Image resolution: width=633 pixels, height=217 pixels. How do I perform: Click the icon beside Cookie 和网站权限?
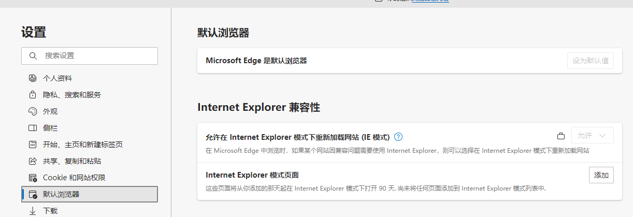(33, 178)
